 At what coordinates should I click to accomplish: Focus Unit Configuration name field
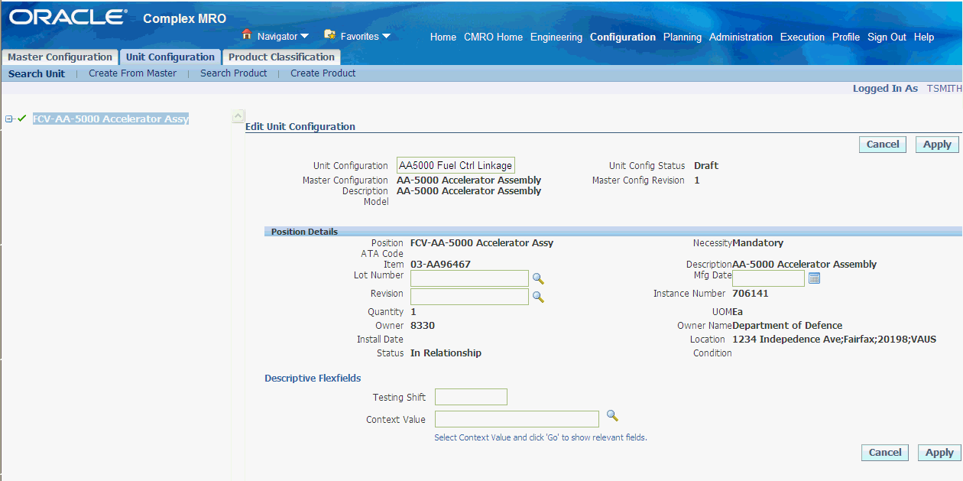pos(456,166)
